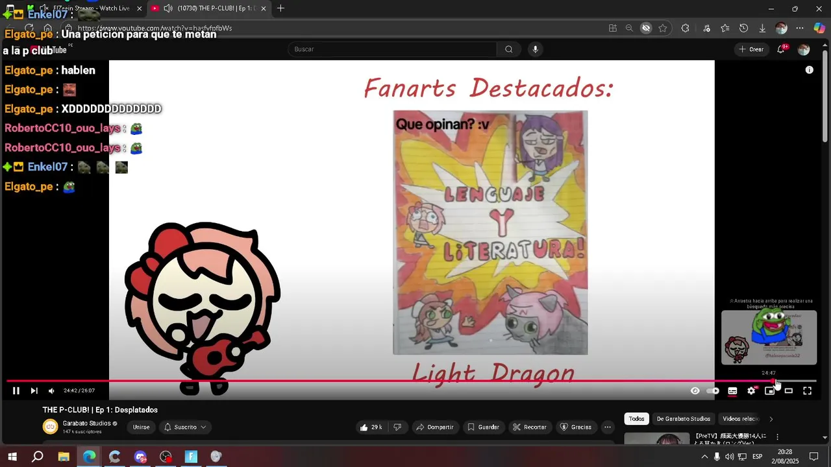Click the Recortar clip button
Viewport: 831px width, 467px height.
529,427
